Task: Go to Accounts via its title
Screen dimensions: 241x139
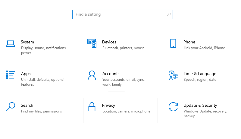Action: 111,74
